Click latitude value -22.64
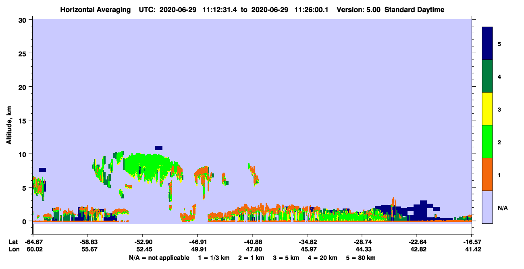Viewport: 524px width, 269px height. click(x=417, y=242)
